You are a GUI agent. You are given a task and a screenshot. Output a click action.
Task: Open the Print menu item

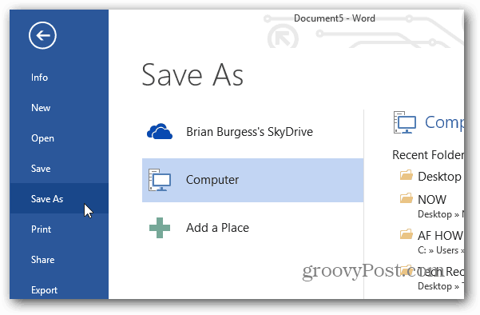(59, 229)
